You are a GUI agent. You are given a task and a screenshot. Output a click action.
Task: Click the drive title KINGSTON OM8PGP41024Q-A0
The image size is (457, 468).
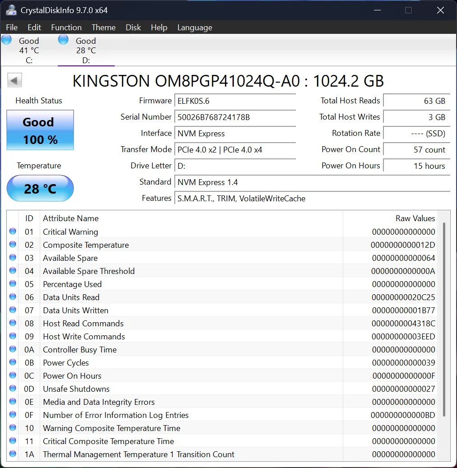coord(186,81)
